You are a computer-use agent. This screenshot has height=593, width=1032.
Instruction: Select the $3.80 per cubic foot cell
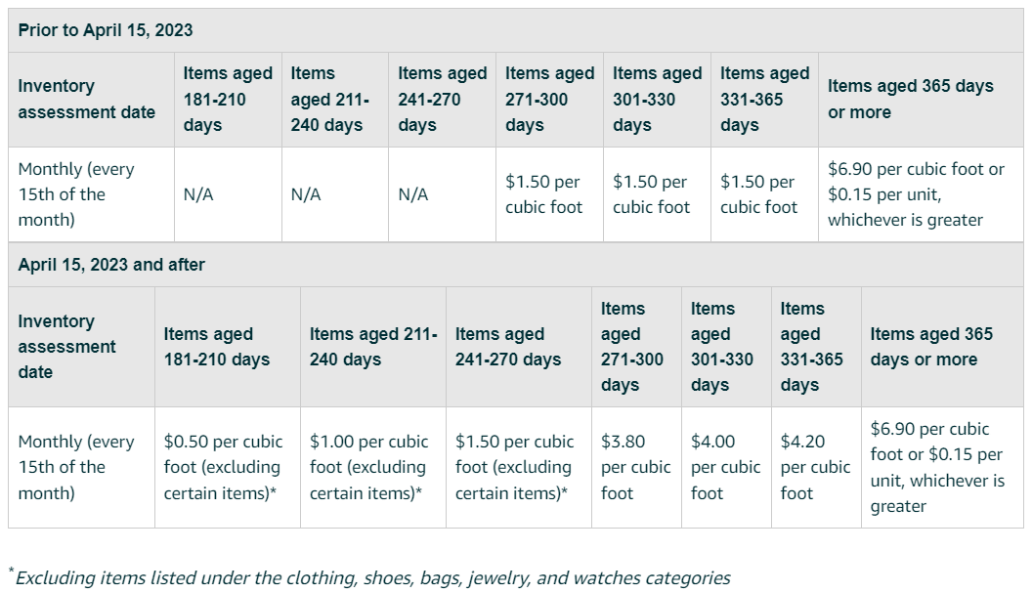coord(636,467)
